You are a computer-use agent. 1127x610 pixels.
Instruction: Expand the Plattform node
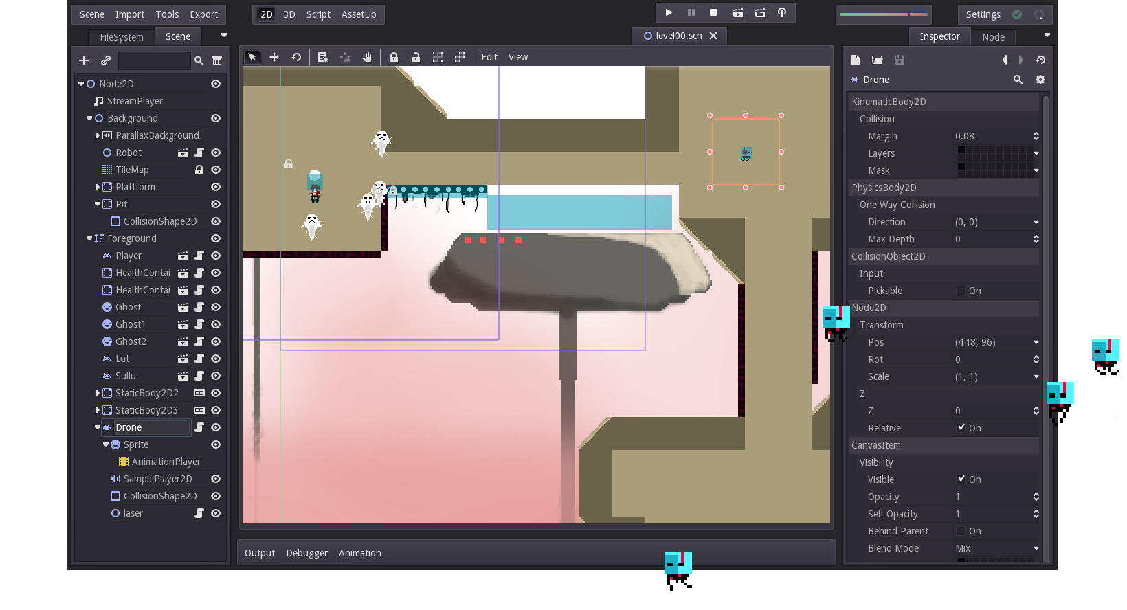pyautogui.click(x=98, y=187)
